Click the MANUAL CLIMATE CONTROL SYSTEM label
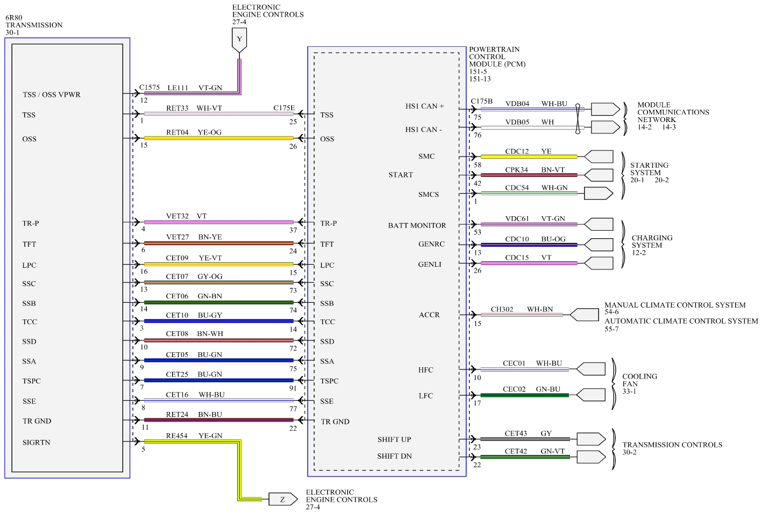762x513 pixels. [x=675, y=305]
